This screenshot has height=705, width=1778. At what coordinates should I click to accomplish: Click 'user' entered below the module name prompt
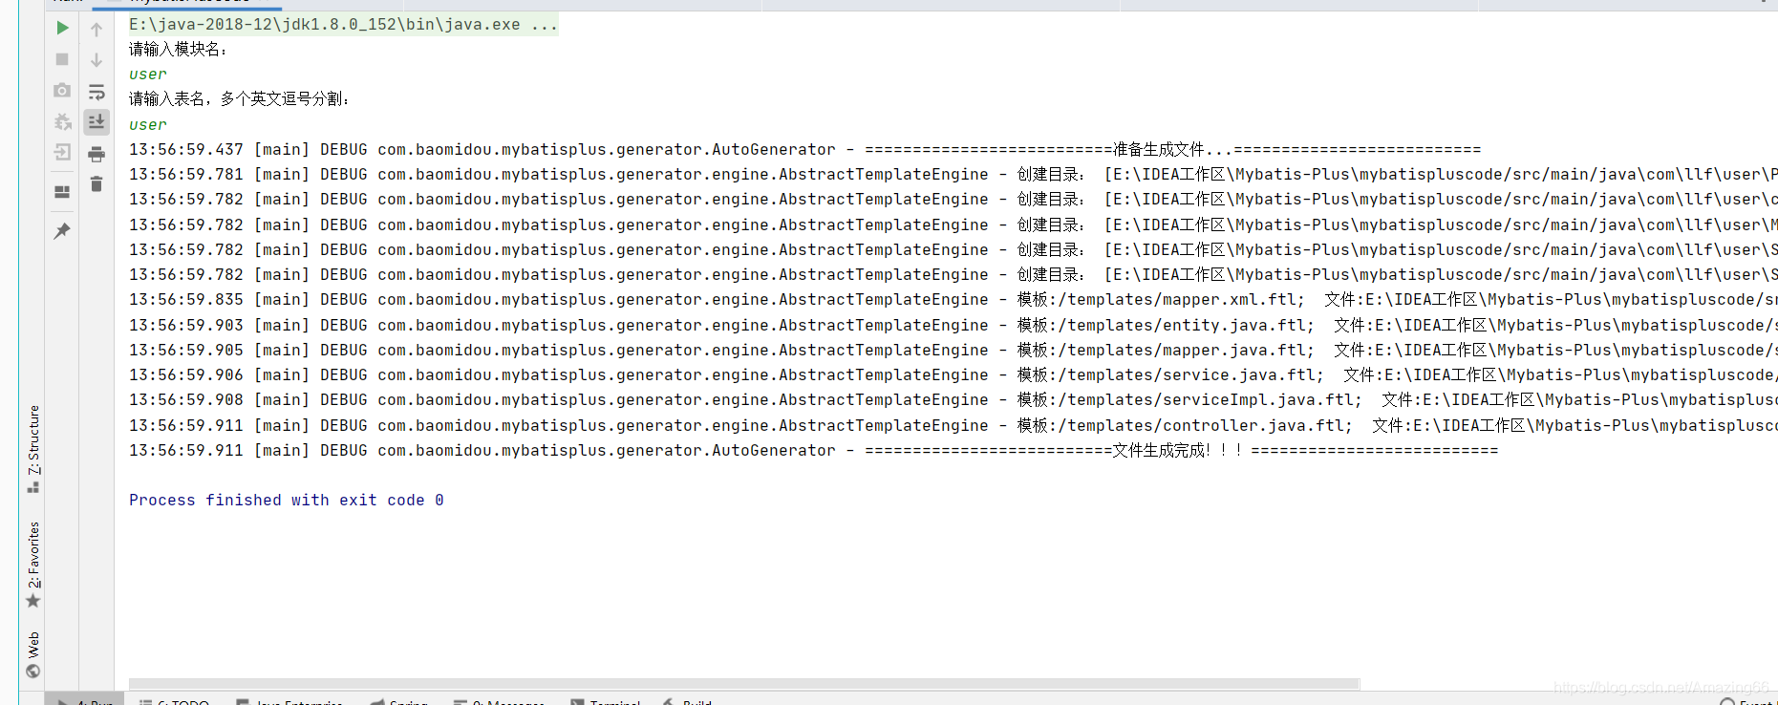pos(148,75)
